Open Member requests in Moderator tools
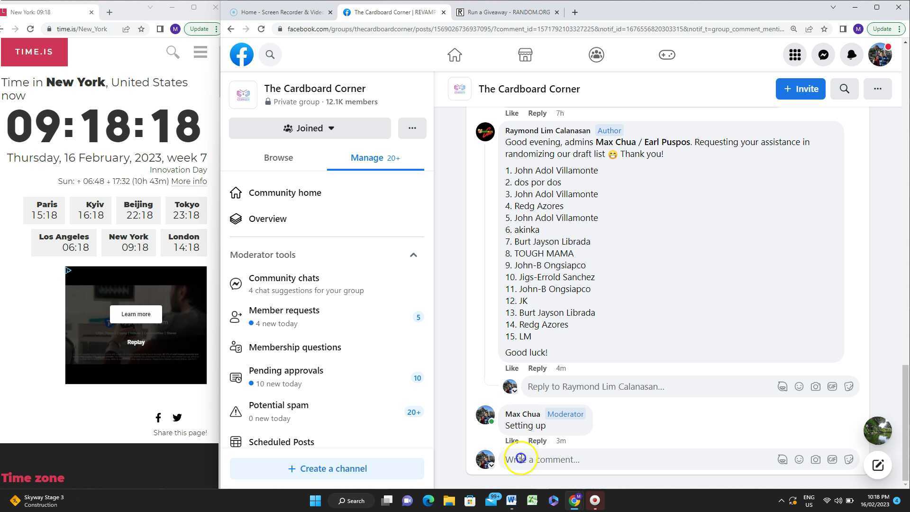Screen dimensions: 910x512 284,311
